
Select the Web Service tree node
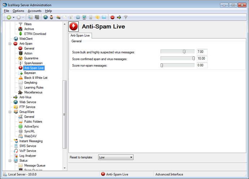[28, 102]
